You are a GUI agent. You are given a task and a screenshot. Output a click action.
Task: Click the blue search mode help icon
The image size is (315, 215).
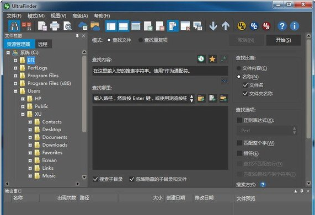point(263,185)
